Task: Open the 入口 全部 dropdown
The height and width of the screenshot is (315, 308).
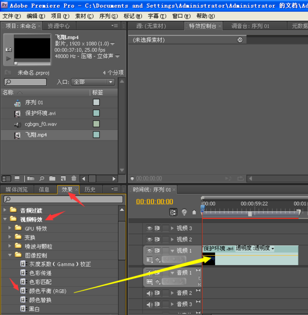Action: pyautogui.click(x=93, y=82)
